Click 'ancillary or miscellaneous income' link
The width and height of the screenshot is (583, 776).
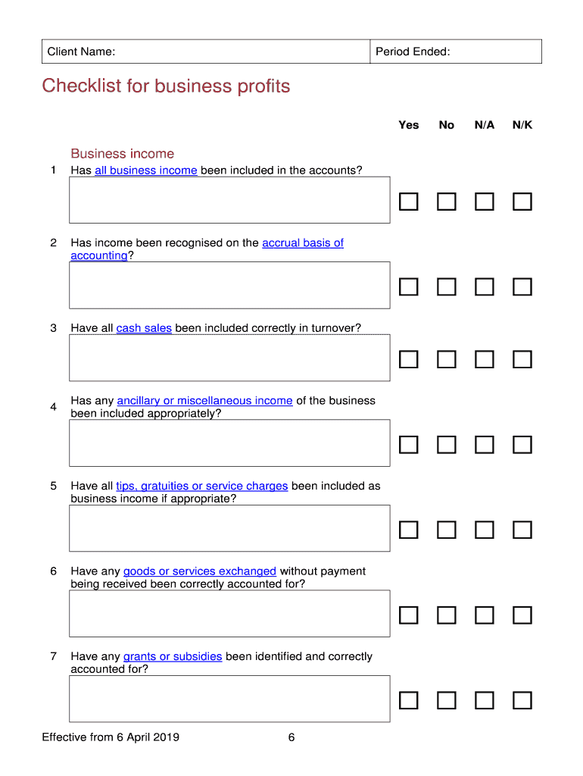point(204,401)
